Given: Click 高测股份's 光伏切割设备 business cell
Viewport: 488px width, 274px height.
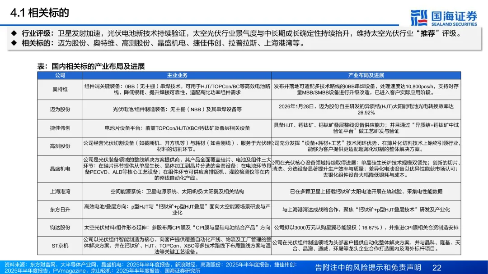Looking at the screenshot, I should 177,146.
